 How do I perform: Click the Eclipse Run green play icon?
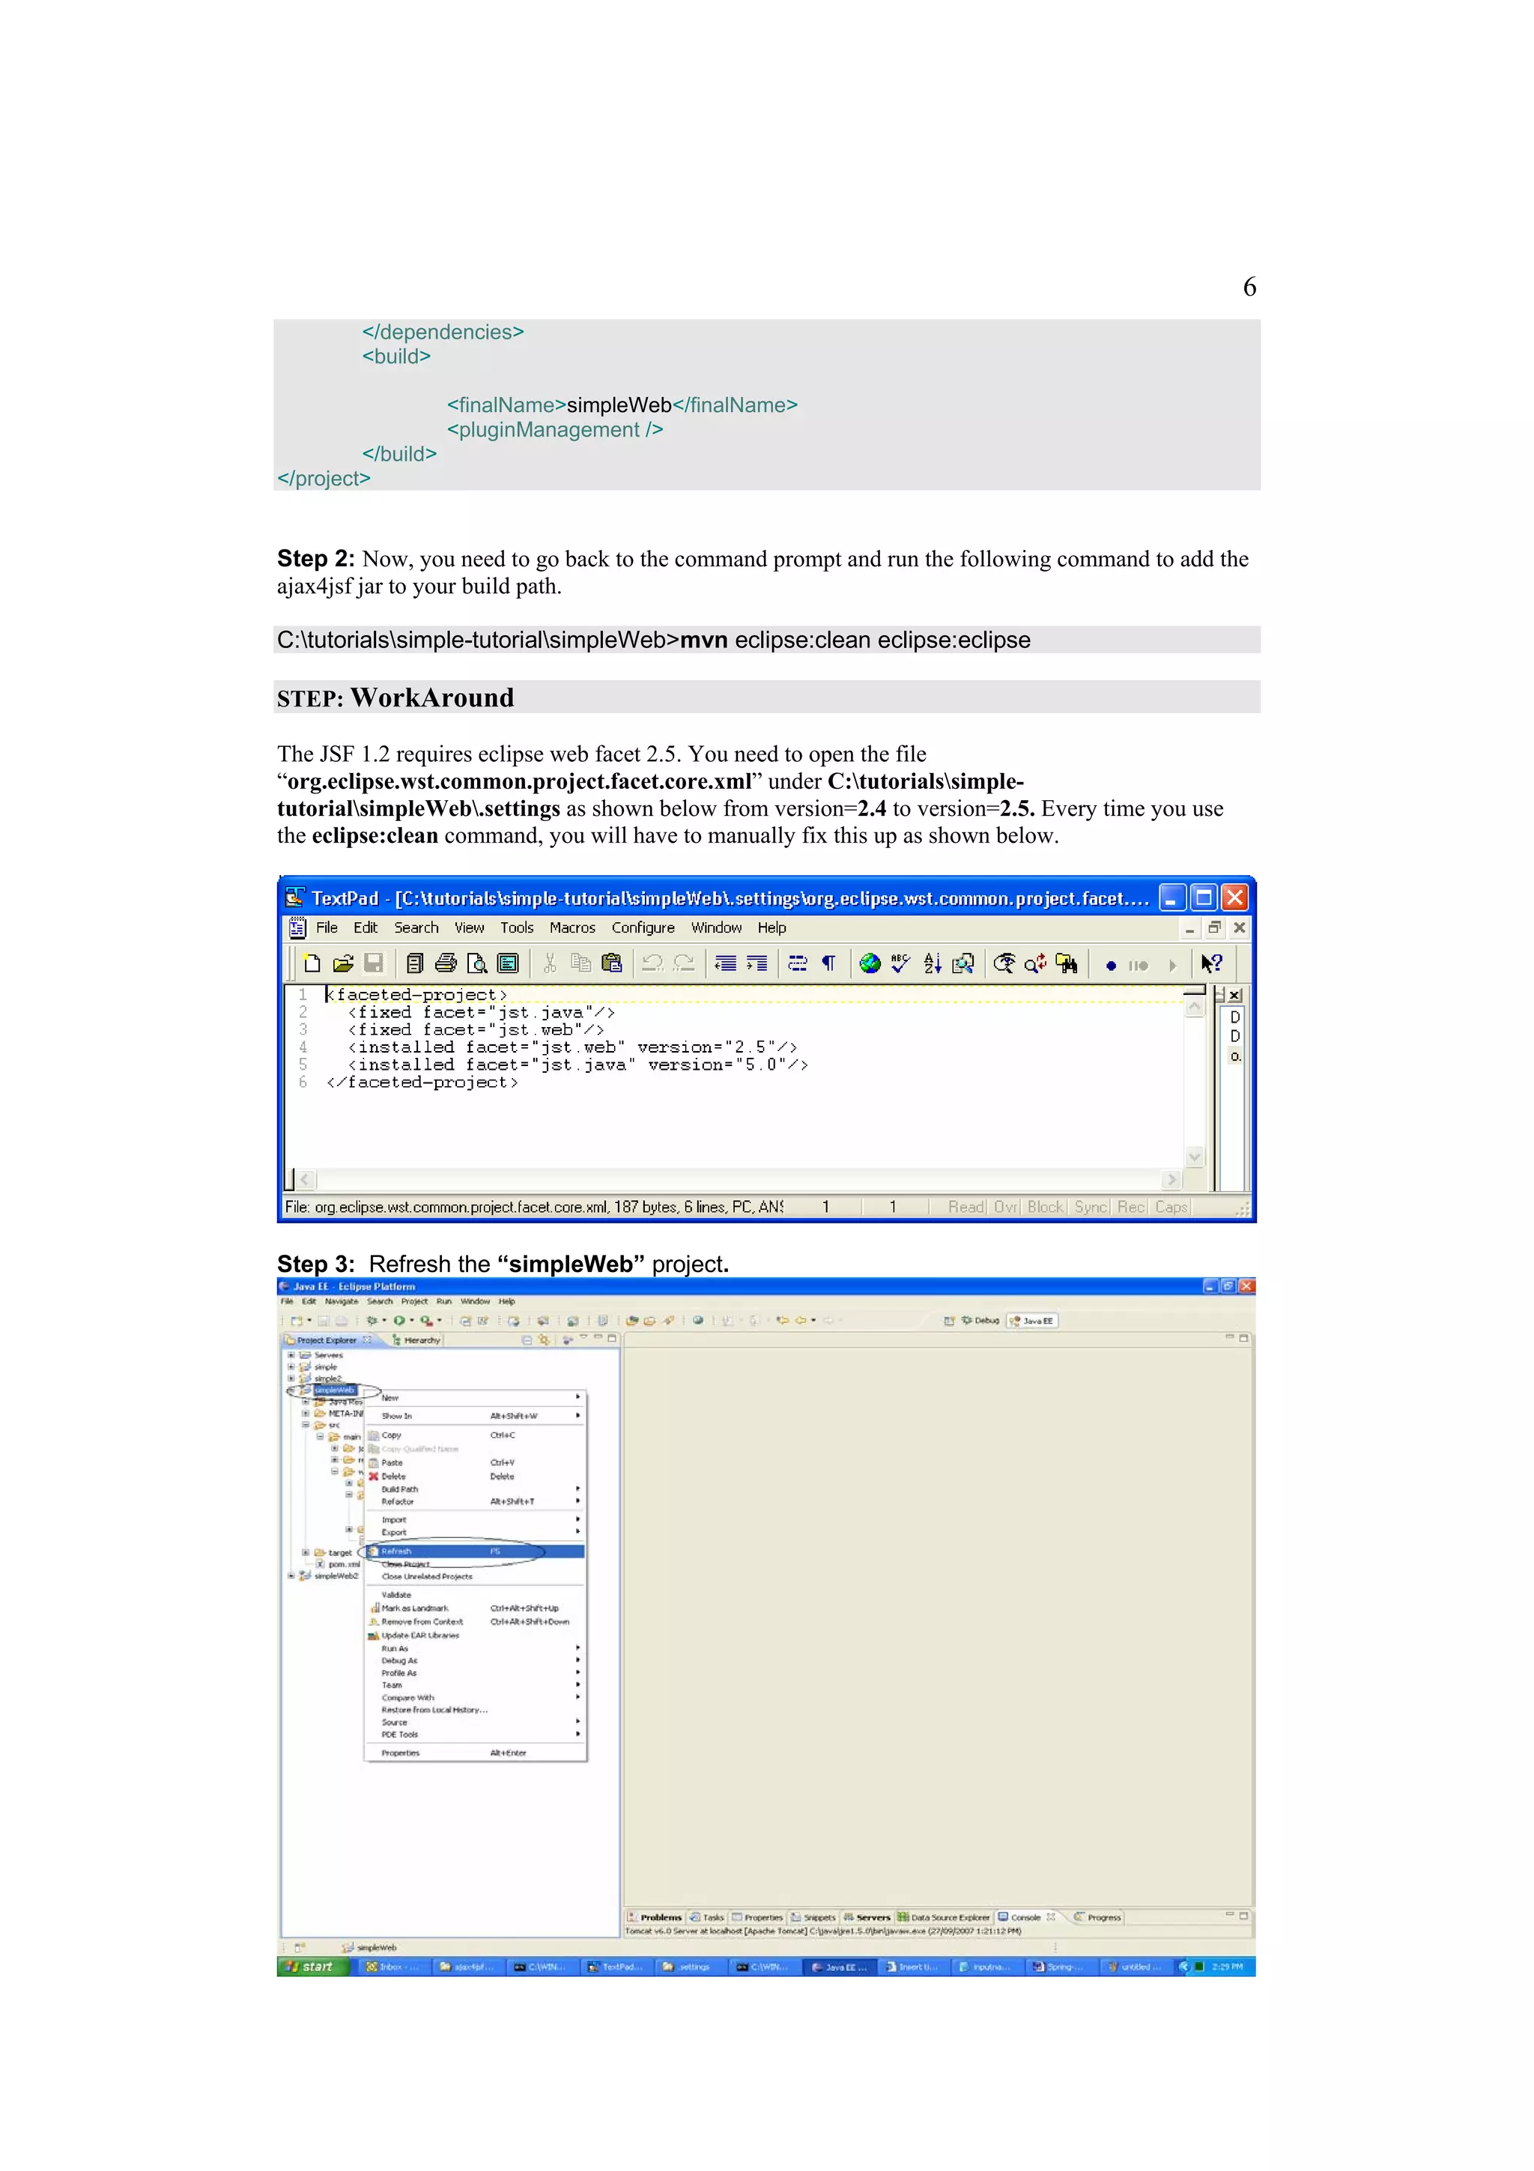tap(400, 1321)
